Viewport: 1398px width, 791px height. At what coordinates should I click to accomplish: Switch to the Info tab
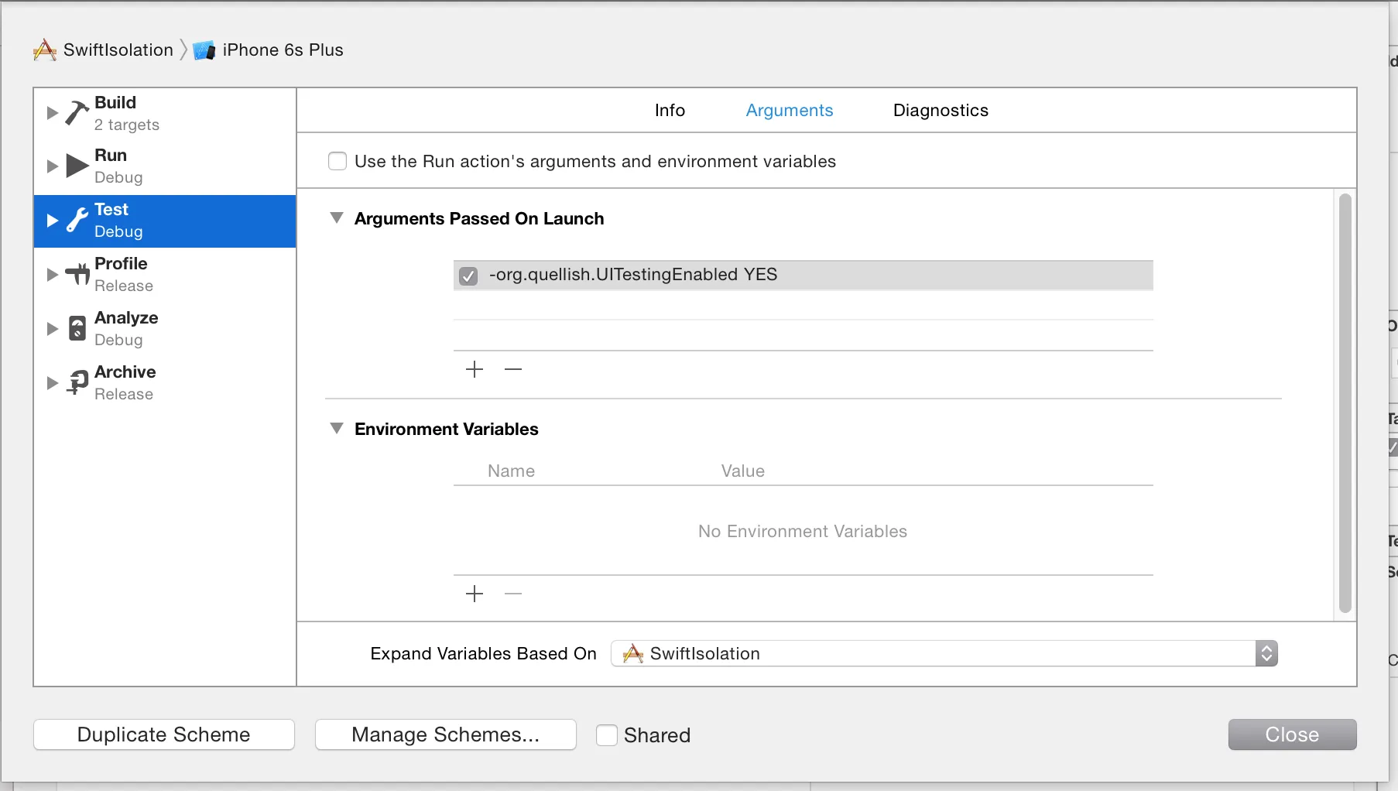670,110
